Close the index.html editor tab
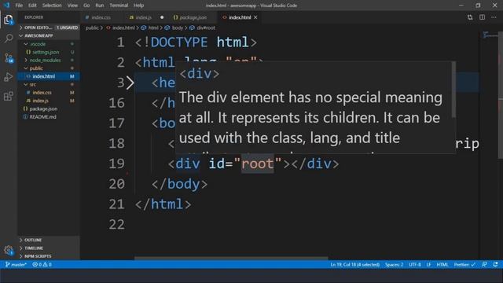The width and height of the screenshot is (503, 283). pos(255,17)
